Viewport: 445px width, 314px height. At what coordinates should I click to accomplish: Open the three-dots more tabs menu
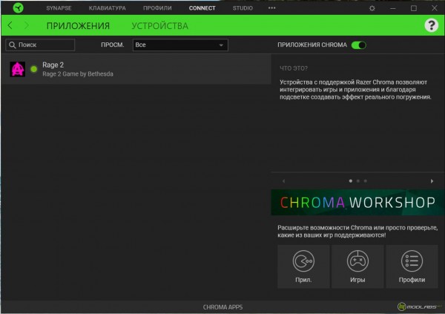pyautogui.click(x=272, y=8)
